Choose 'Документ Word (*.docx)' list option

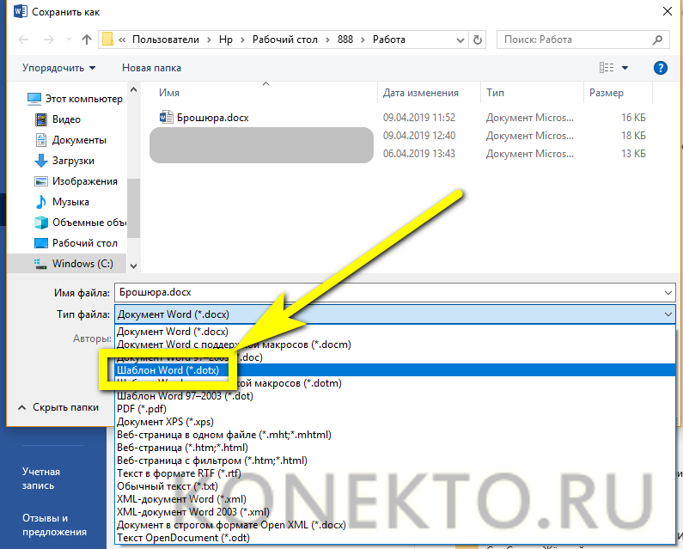(x=395, y=332)
